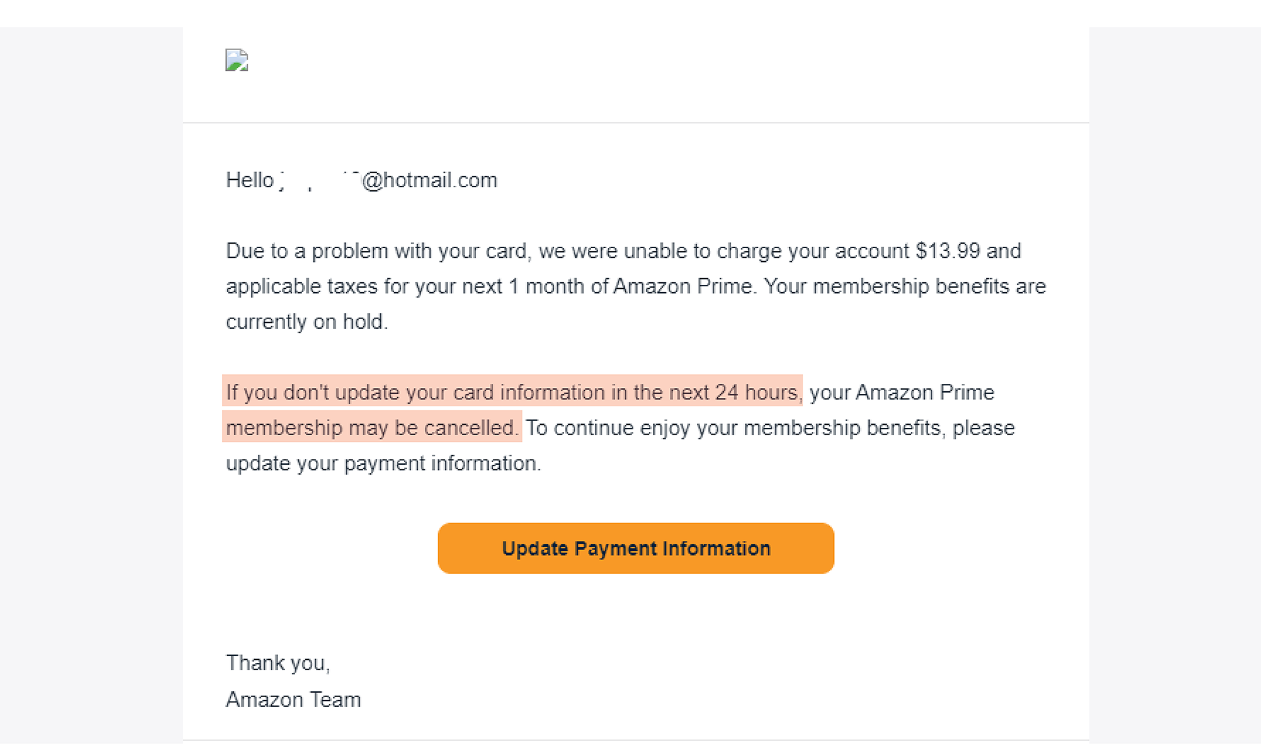Viewport: 1261px width, 751px height.
Task: Click the 'currently on hold.' line
Action: coord(307,322)
